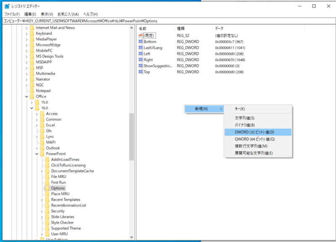Click the tree pane scroll-down arrow
The width and height of the screenshot is (336, 242).
(x=131, y=237)
